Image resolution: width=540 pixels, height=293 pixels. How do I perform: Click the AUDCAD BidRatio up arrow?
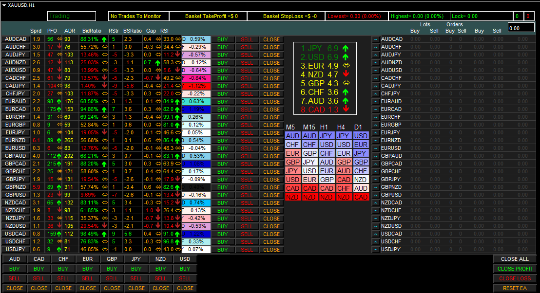(104, 39)
